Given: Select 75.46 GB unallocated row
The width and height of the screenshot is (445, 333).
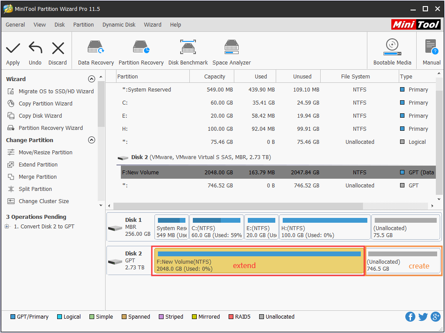Looking at the screenshot, I should coord(278,142).
